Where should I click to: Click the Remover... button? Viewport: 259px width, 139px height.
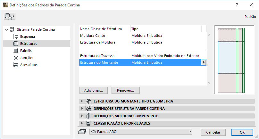click(x=126, y=90)
